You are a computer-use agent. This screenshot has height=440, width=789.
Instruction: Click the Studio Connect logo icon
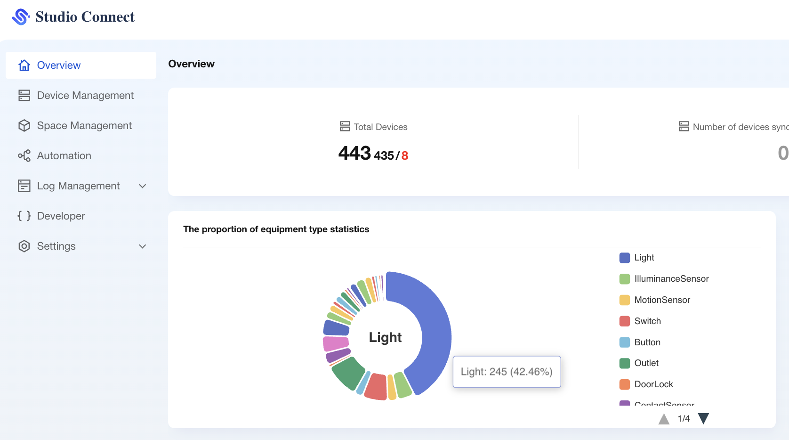20,17
